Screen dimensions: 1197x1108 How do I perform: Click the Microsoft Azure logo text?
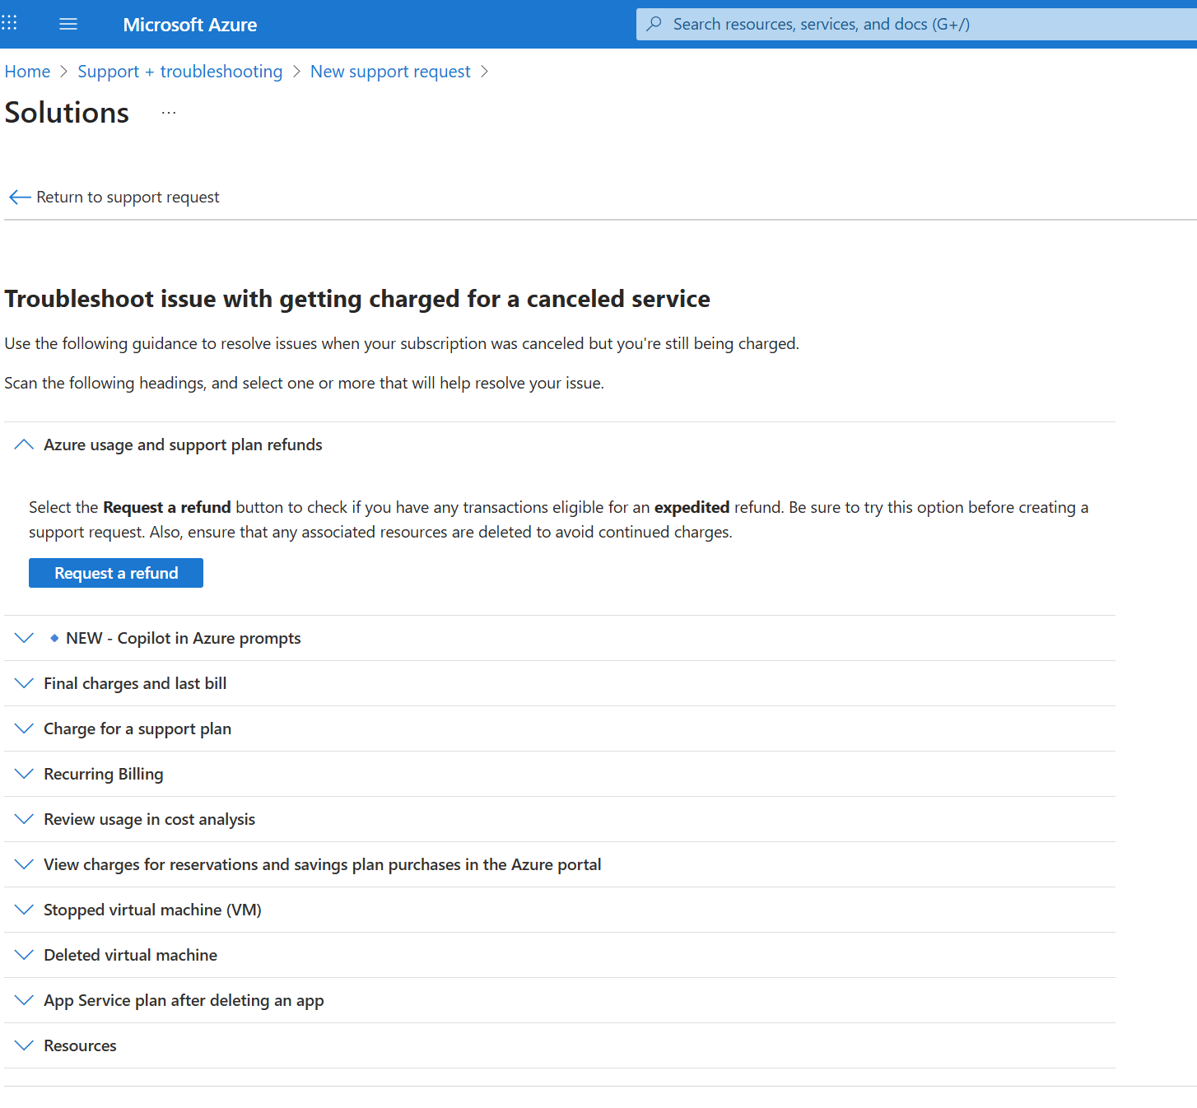[190, 25]
